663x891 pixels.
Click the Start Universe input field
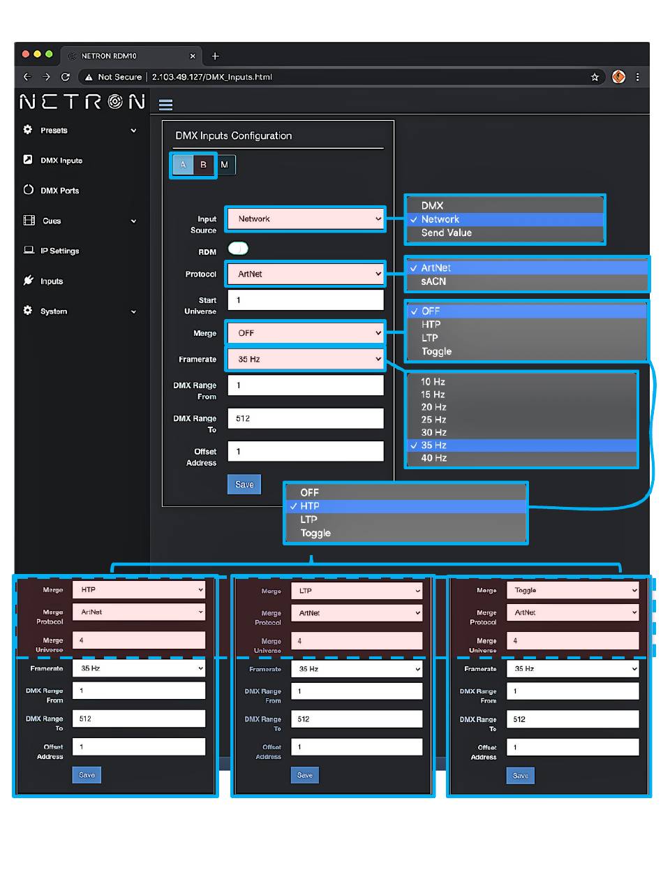(306, 300)
